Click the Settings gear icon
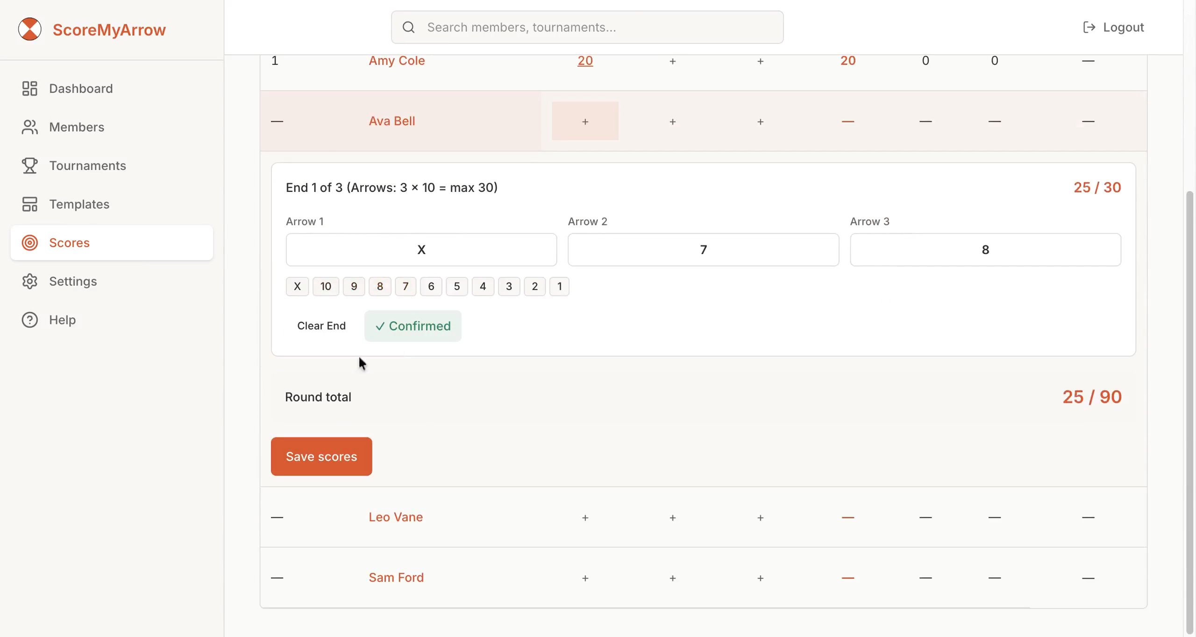Screen dimensions: 1196x637 tap(29, 281)
